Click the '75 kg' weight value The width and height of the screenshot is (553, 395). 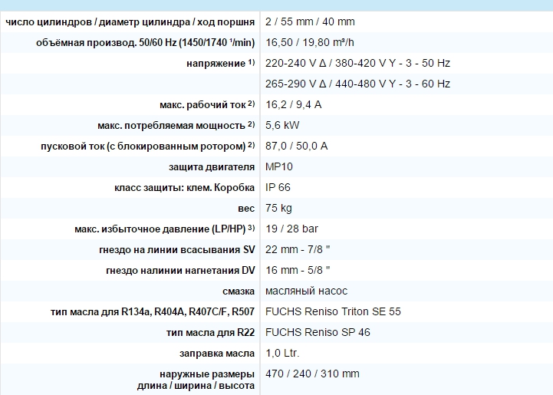[278, 209]
